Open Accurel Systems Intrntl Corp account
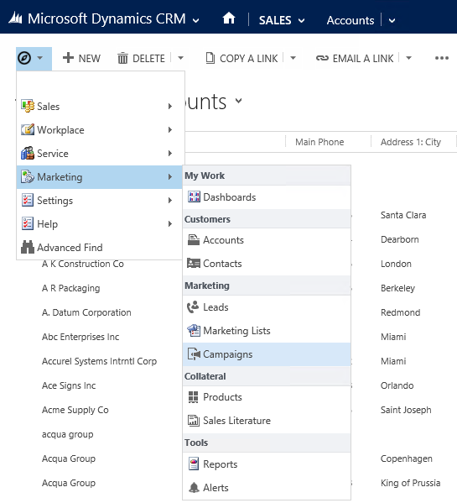This screenshot has width=457, height=503. pos(99,361)
